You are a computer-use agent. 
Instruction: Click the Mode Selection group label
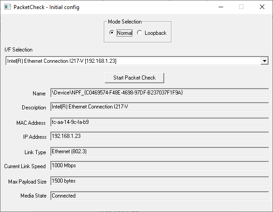[x=125, y=22]
